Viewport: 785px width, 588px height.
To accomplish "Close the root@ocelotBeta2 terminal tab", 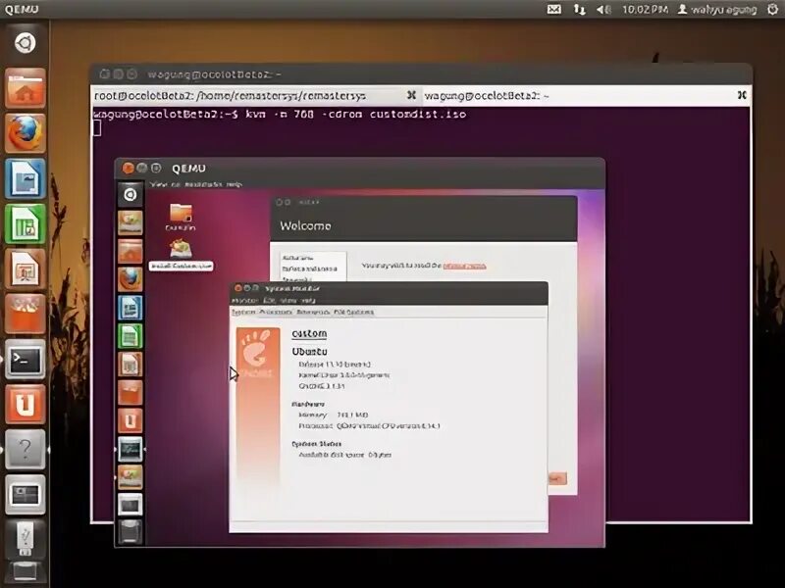I will (411, 95).
